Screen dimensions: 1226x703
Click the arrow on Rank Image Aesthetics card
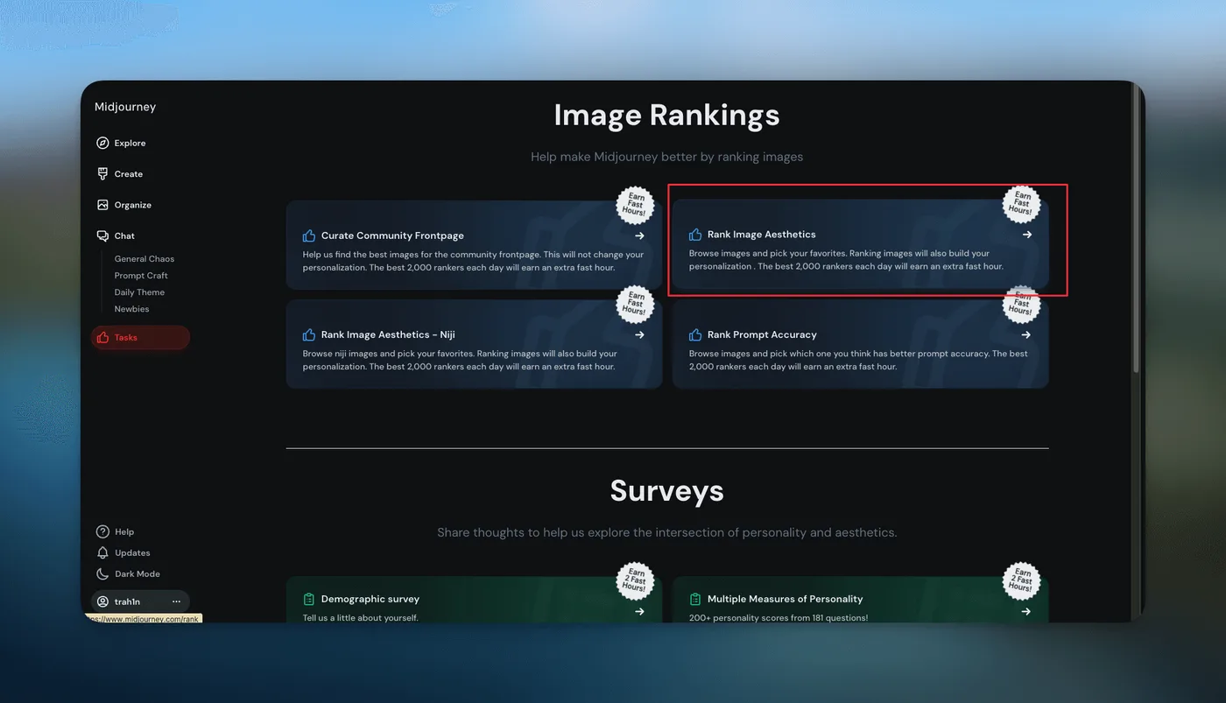click(x=1027, y=235)
